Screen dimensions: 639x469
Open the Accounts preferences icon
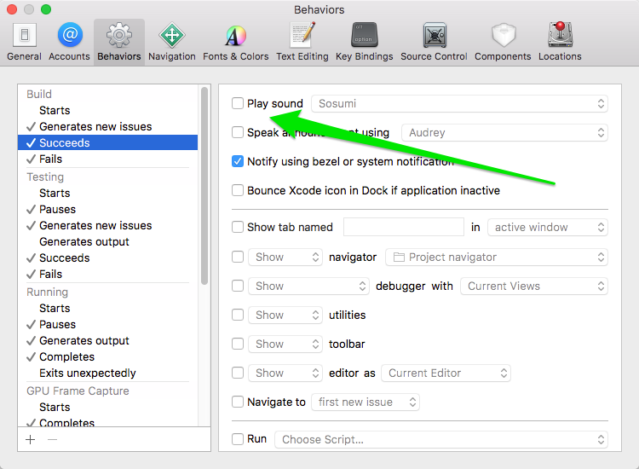pyautogui.click(x=70, y=35)
